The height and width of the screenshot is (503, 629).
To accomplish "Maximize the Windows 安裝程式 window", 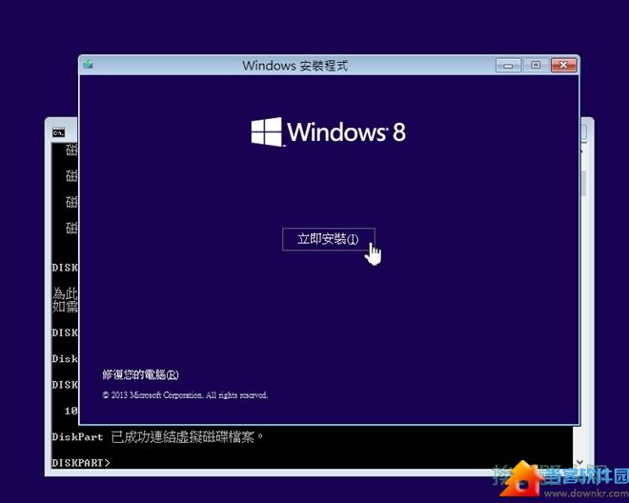I will [535, 65].
